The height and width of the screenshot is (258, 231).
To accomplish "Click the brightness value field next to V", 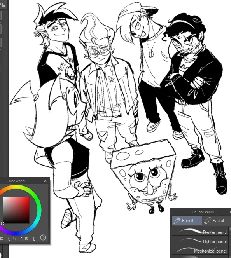I will pos(34,239).
